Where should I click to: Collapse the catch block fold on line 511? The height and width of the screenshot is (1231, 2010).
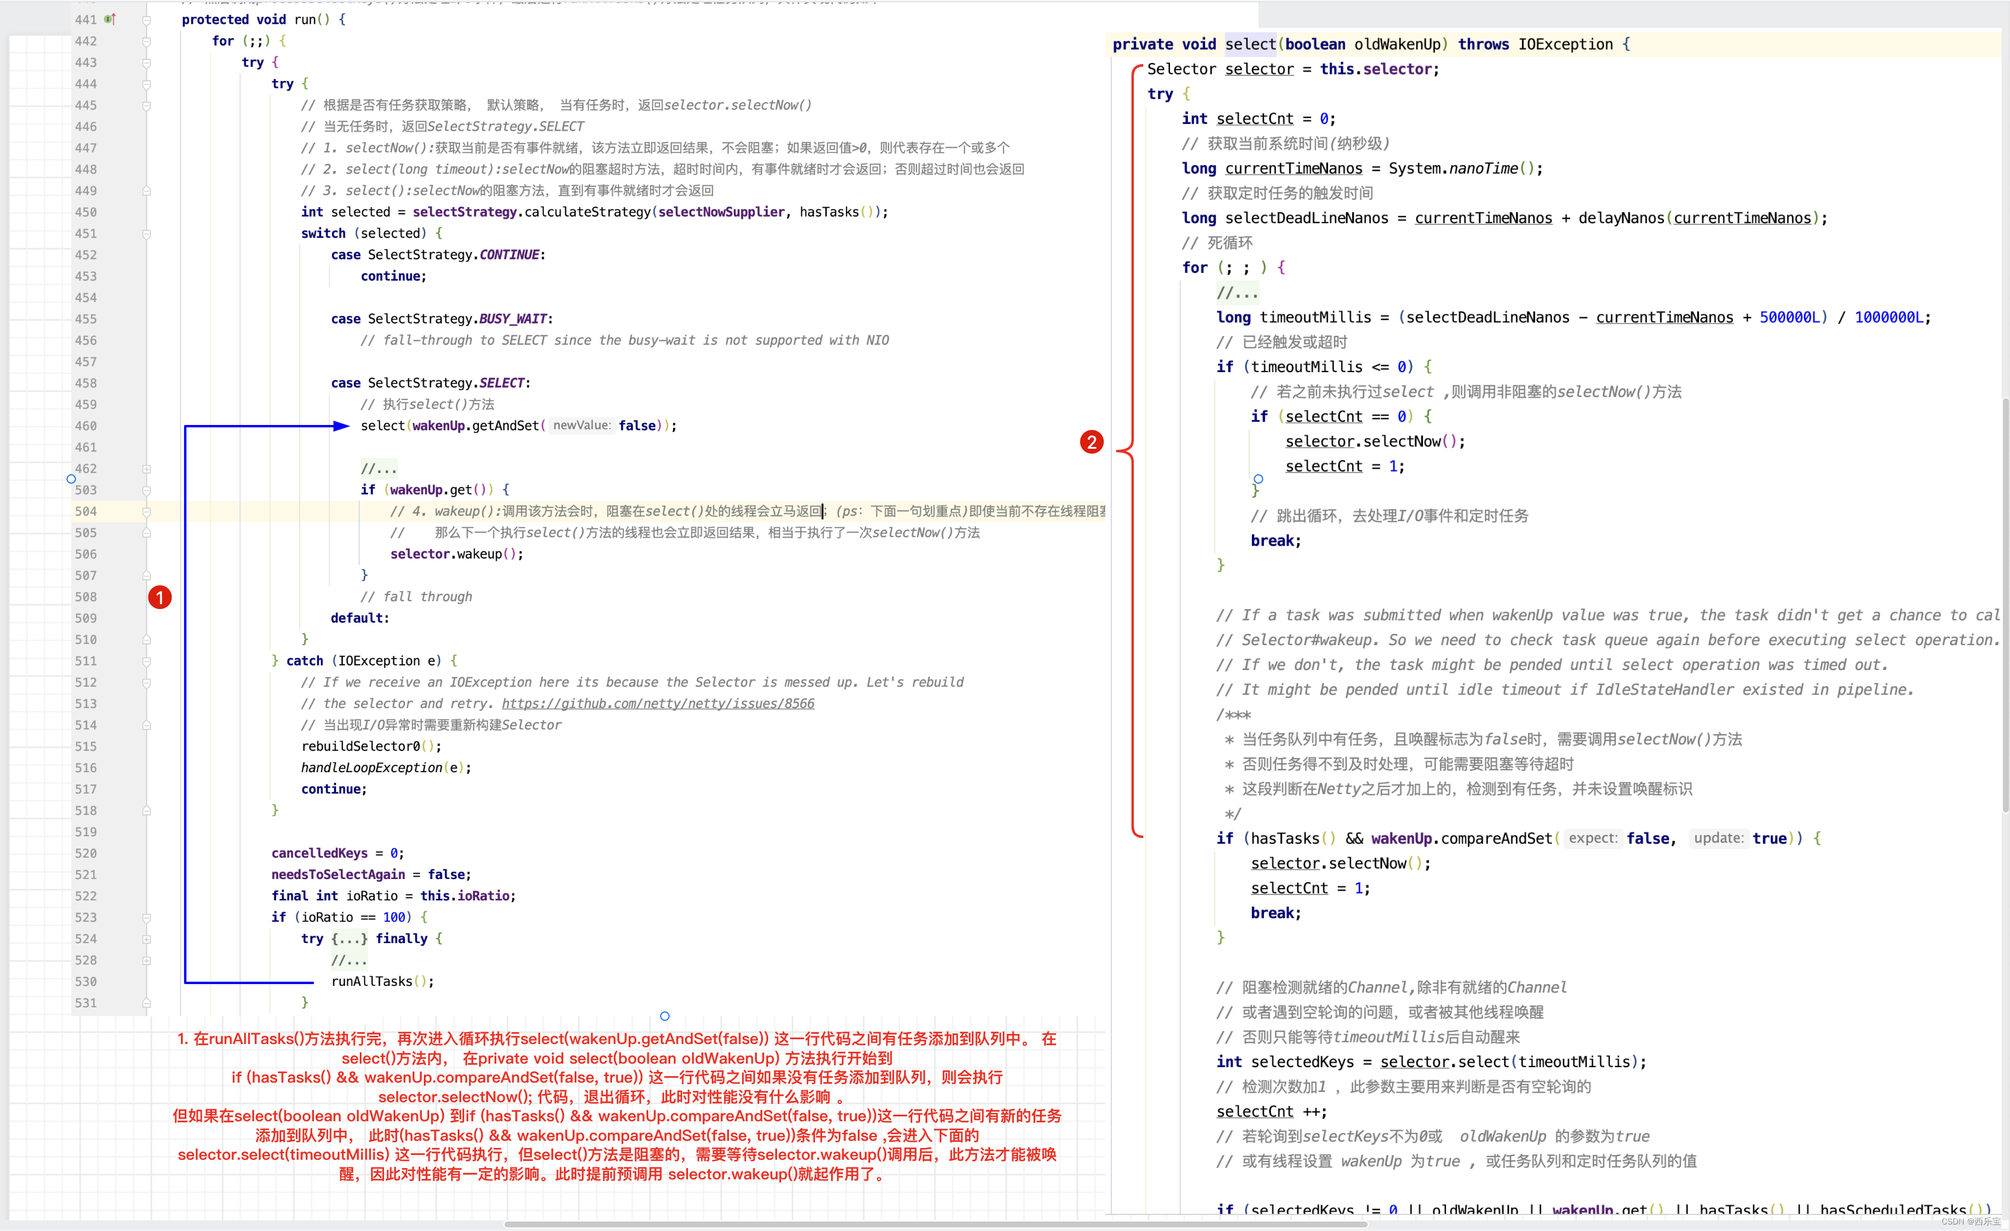point(147,662)
